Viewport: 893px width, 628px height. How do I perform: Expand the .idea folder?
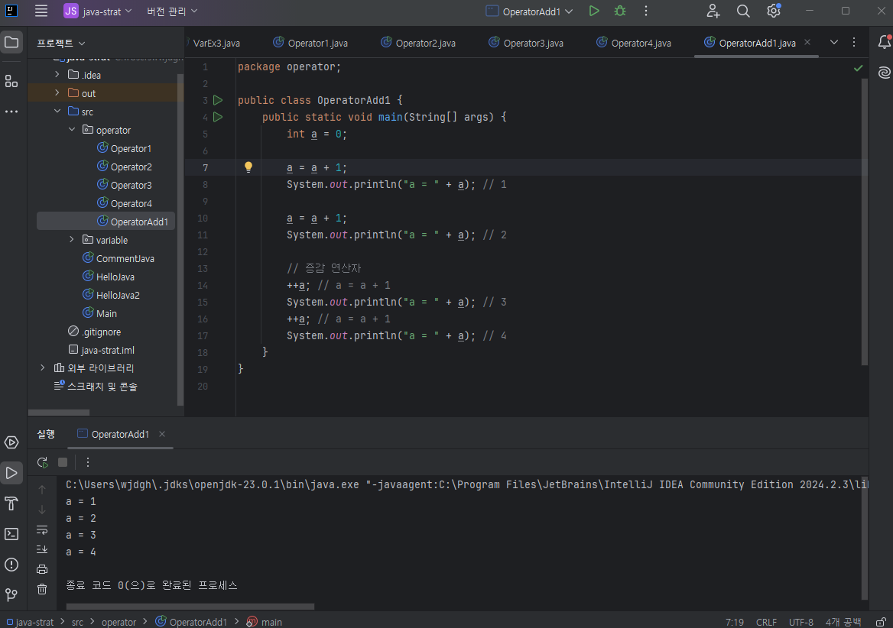[x=57, y=75]
